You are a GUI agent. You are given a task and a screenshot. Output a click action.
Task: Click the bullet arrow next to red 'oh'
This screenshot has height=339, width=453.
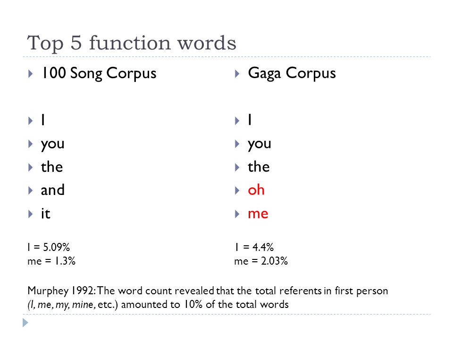237,191
